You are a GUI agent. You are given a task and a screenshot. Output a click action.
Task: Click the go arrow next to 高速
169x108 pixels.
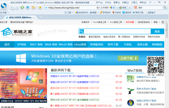point(130,8)
